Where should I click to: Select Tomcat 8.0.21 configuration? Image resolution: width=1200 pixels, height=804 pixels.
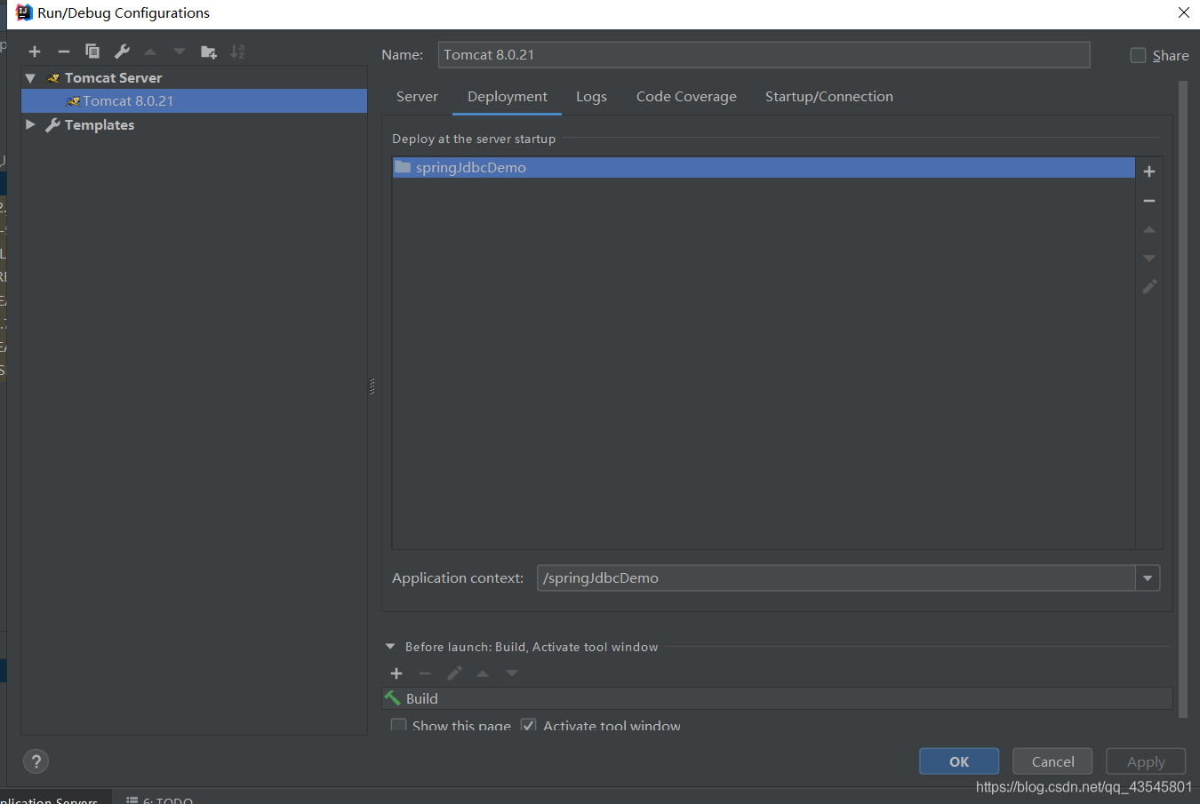pyautogui.click(x=194, y=101)
